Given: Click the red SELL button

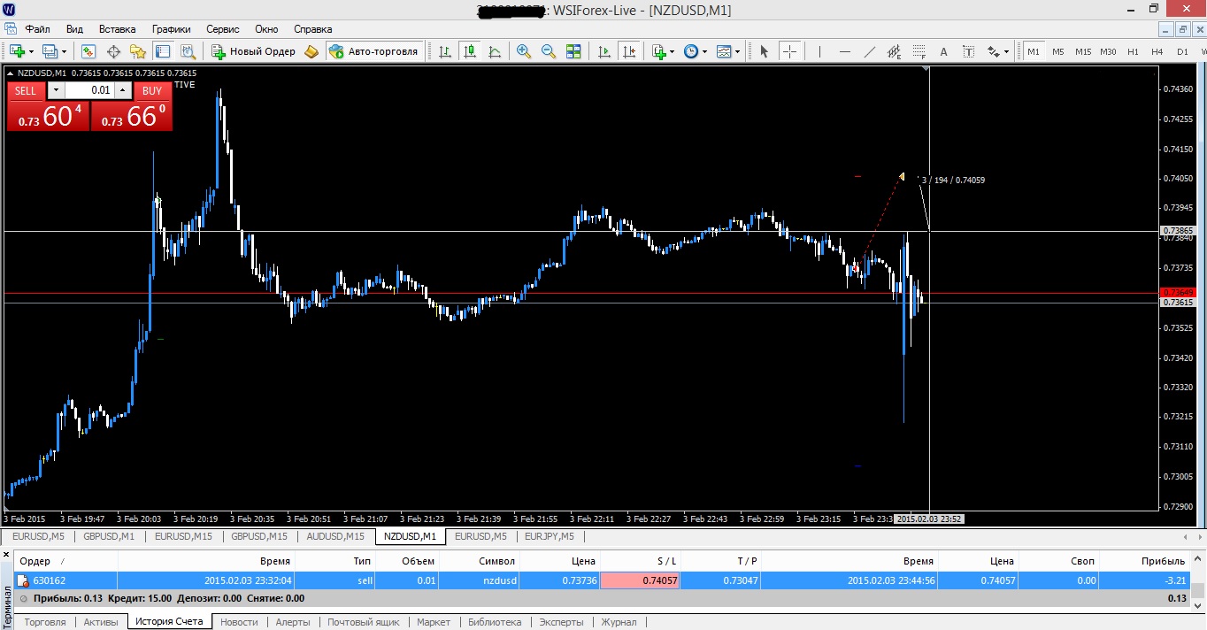Looking at the screenshot, I should tap(26, 90).
